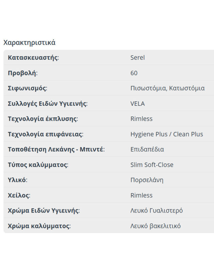The image size is (214, 273).
Task: Click the Υλικό label
Action: tap(17, 180)
